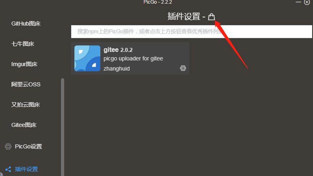Open GitHub图床 in the sidebar
Viewport: 313px width, 176px height.
[x=26, y=24]
